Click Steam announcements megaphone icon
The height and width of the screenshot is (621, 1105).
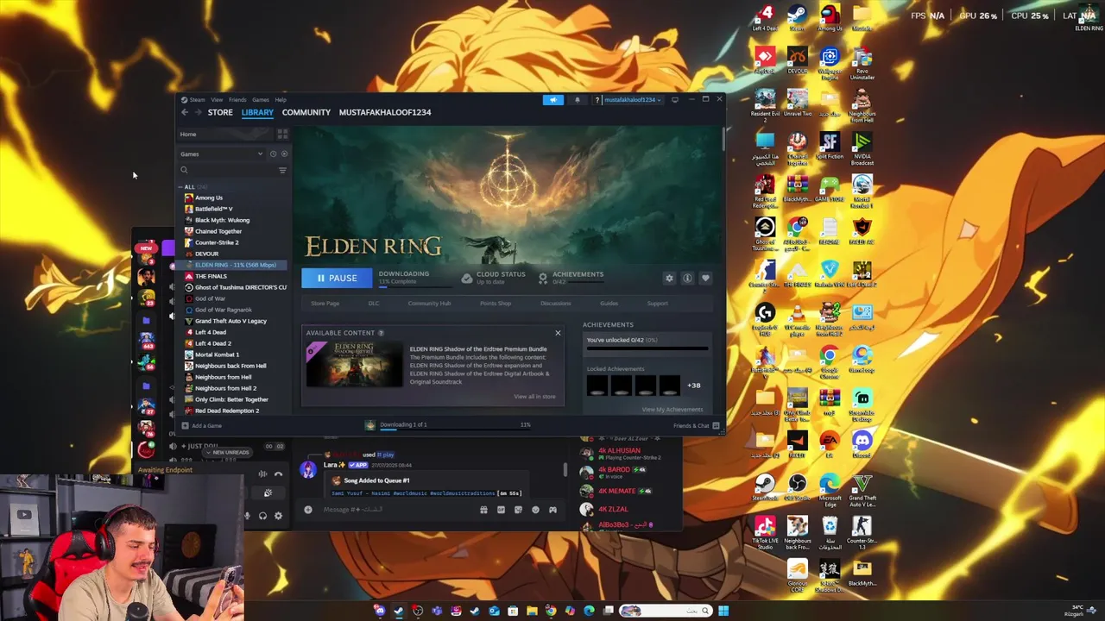tap(553, 100)
